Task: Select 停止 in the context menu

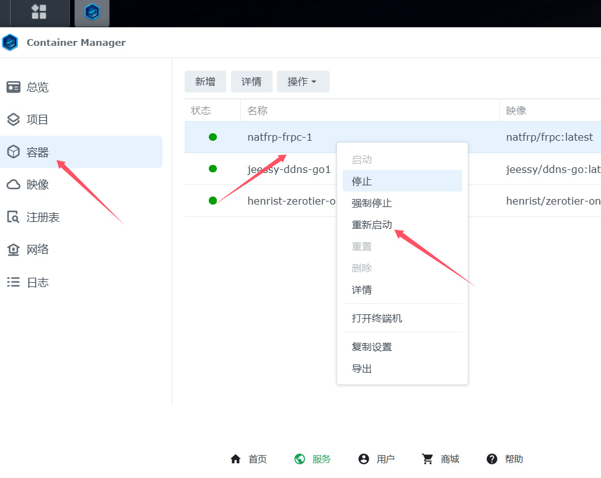Action: point(362,182)
